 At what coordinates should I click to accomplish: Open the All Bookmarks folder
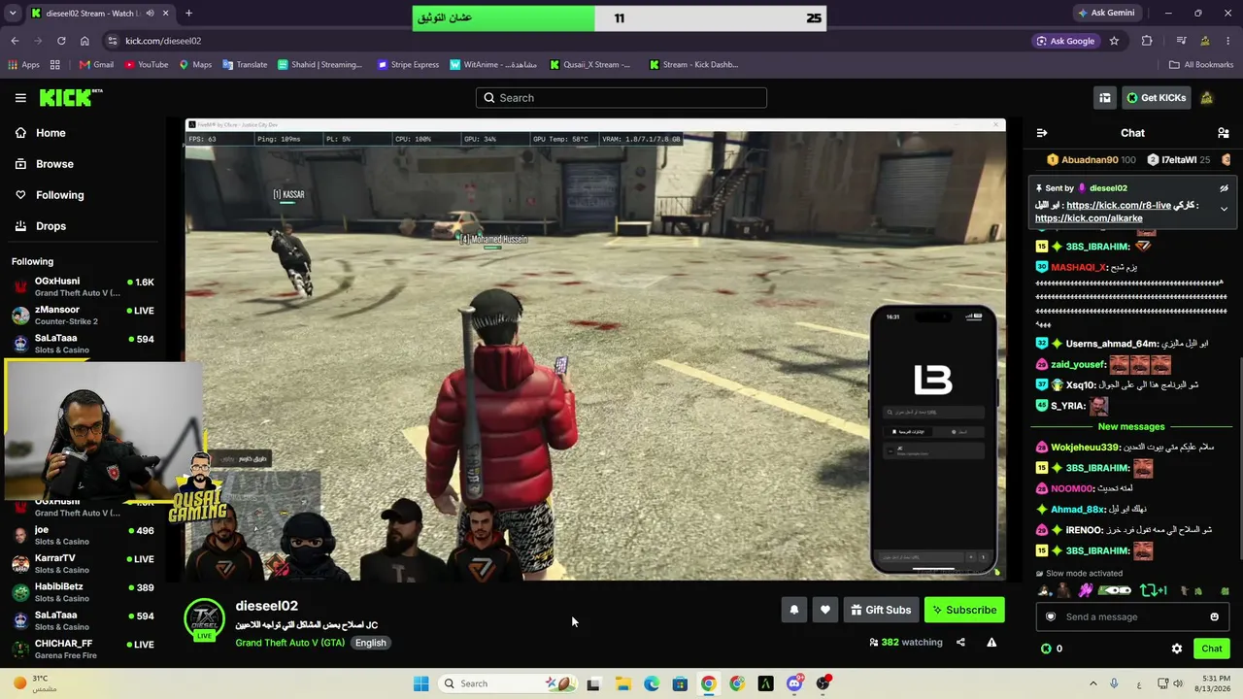[x=1201, y=65]
